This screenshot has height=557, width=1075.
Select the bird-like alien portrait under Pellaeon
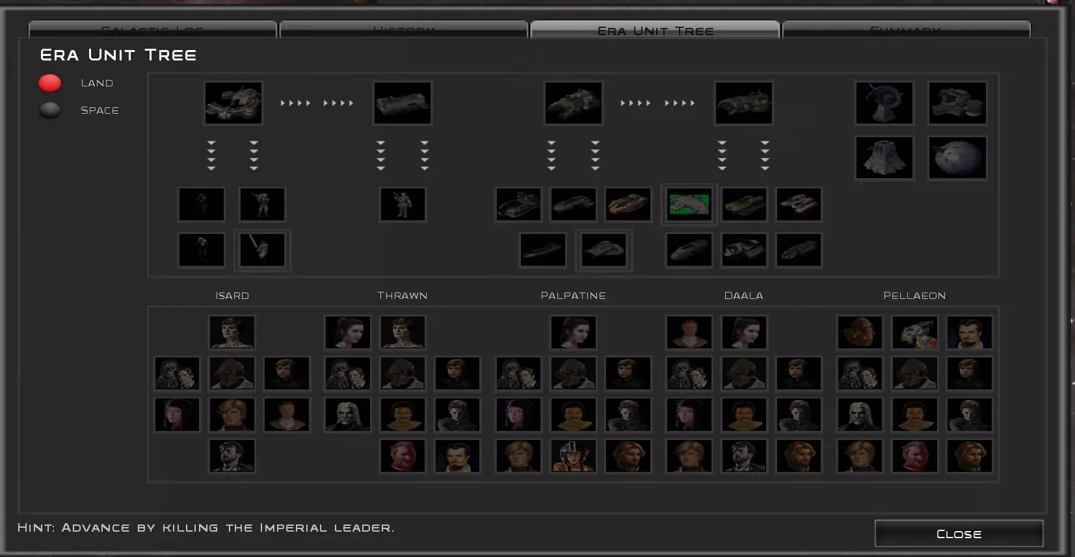click(915, 332)
